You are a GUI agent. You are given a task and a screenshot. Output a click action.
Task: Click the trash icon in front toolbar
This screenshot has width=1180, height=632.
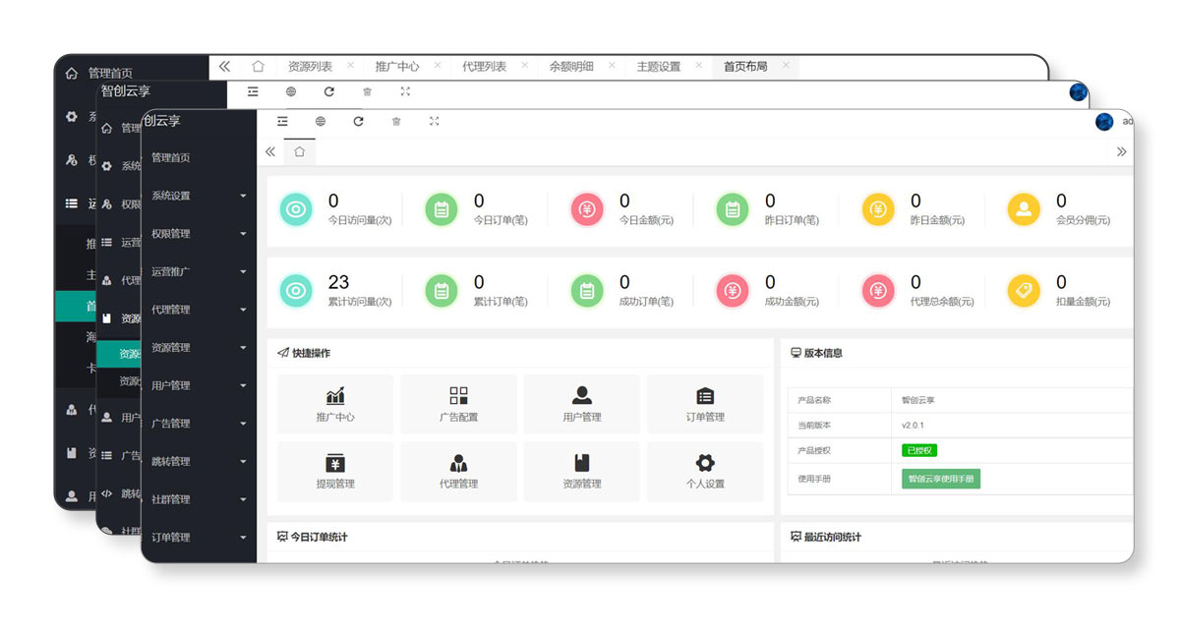coord(396,122)
